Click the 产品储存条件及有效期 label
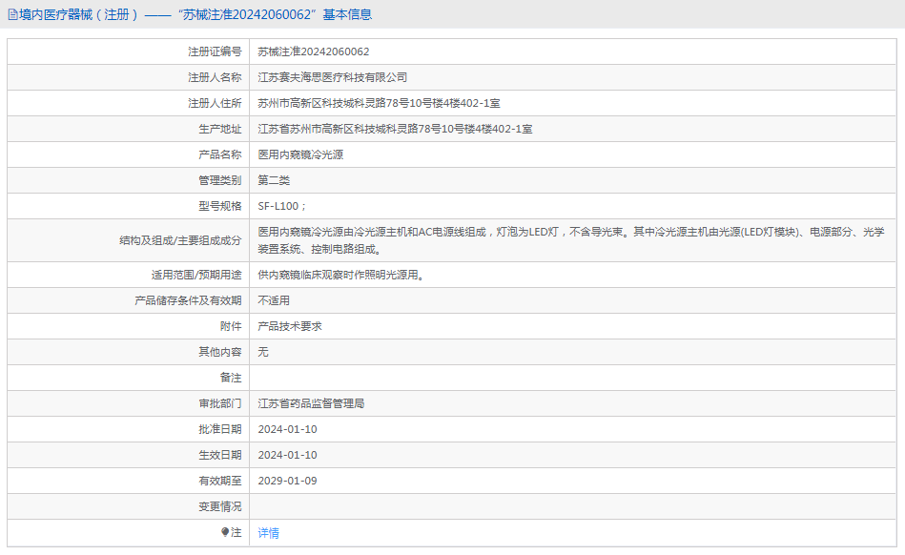 (188, 300)
